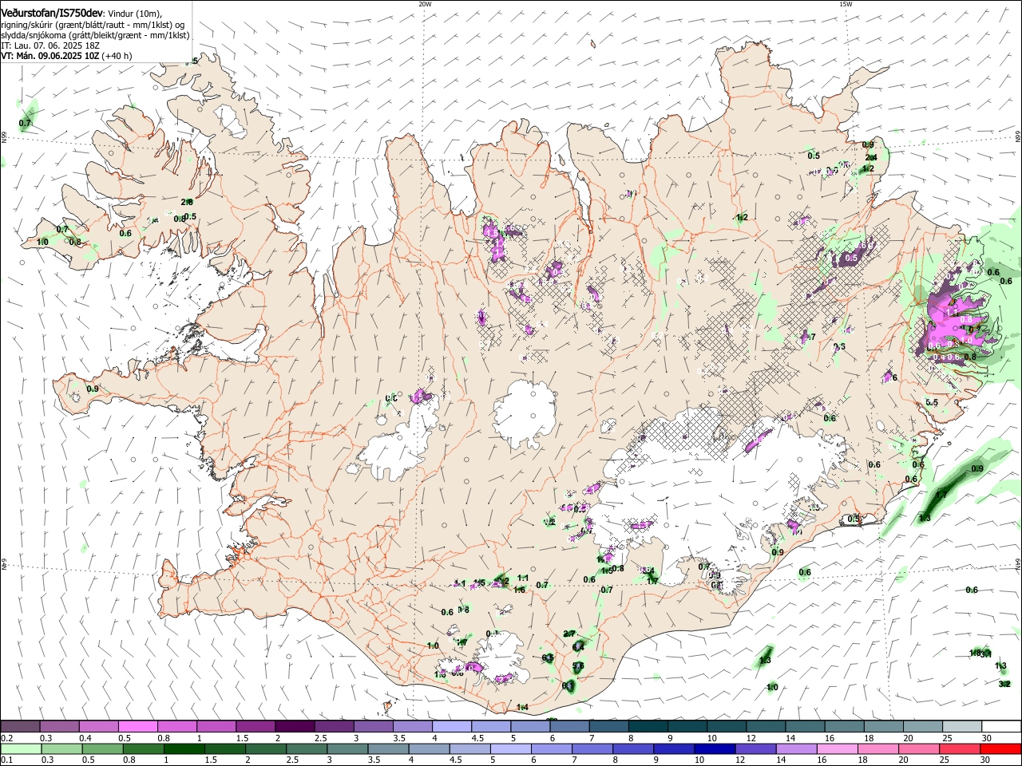Select the snow scale swatch between 12 and 14
Screen dimensions: 1022x766
point(766,726)
